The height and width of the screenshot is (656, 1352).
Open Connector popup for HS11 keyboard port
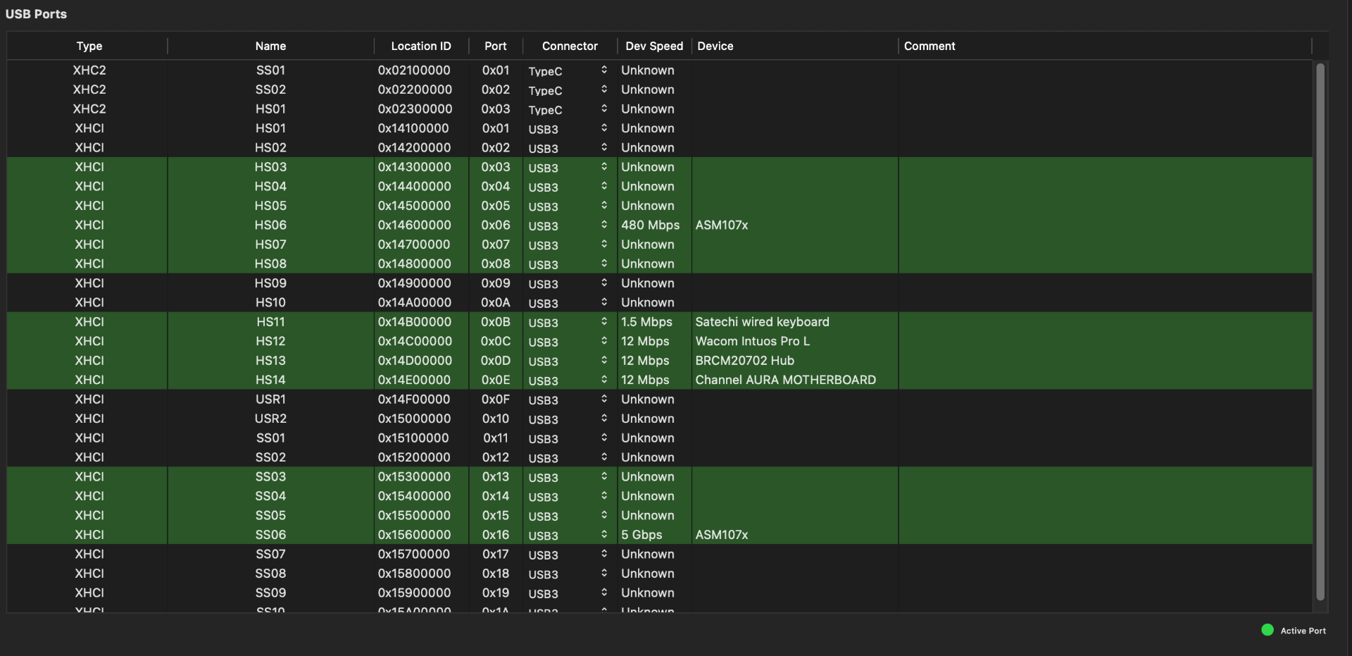(568, 322)
